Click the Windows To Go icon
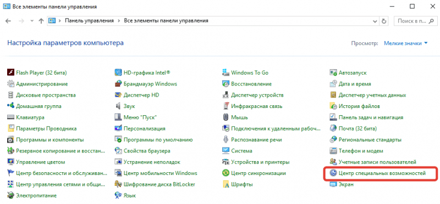Viewport: 440px width, 204px height. coord(226,73)
